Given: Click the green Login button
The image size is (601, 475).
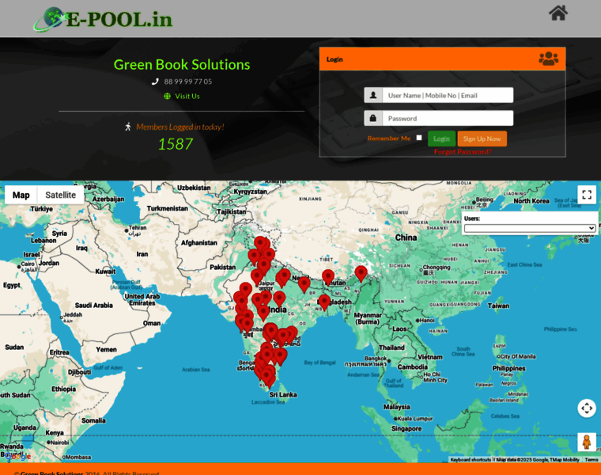Looking at the screenshot, I should (441, 139).
